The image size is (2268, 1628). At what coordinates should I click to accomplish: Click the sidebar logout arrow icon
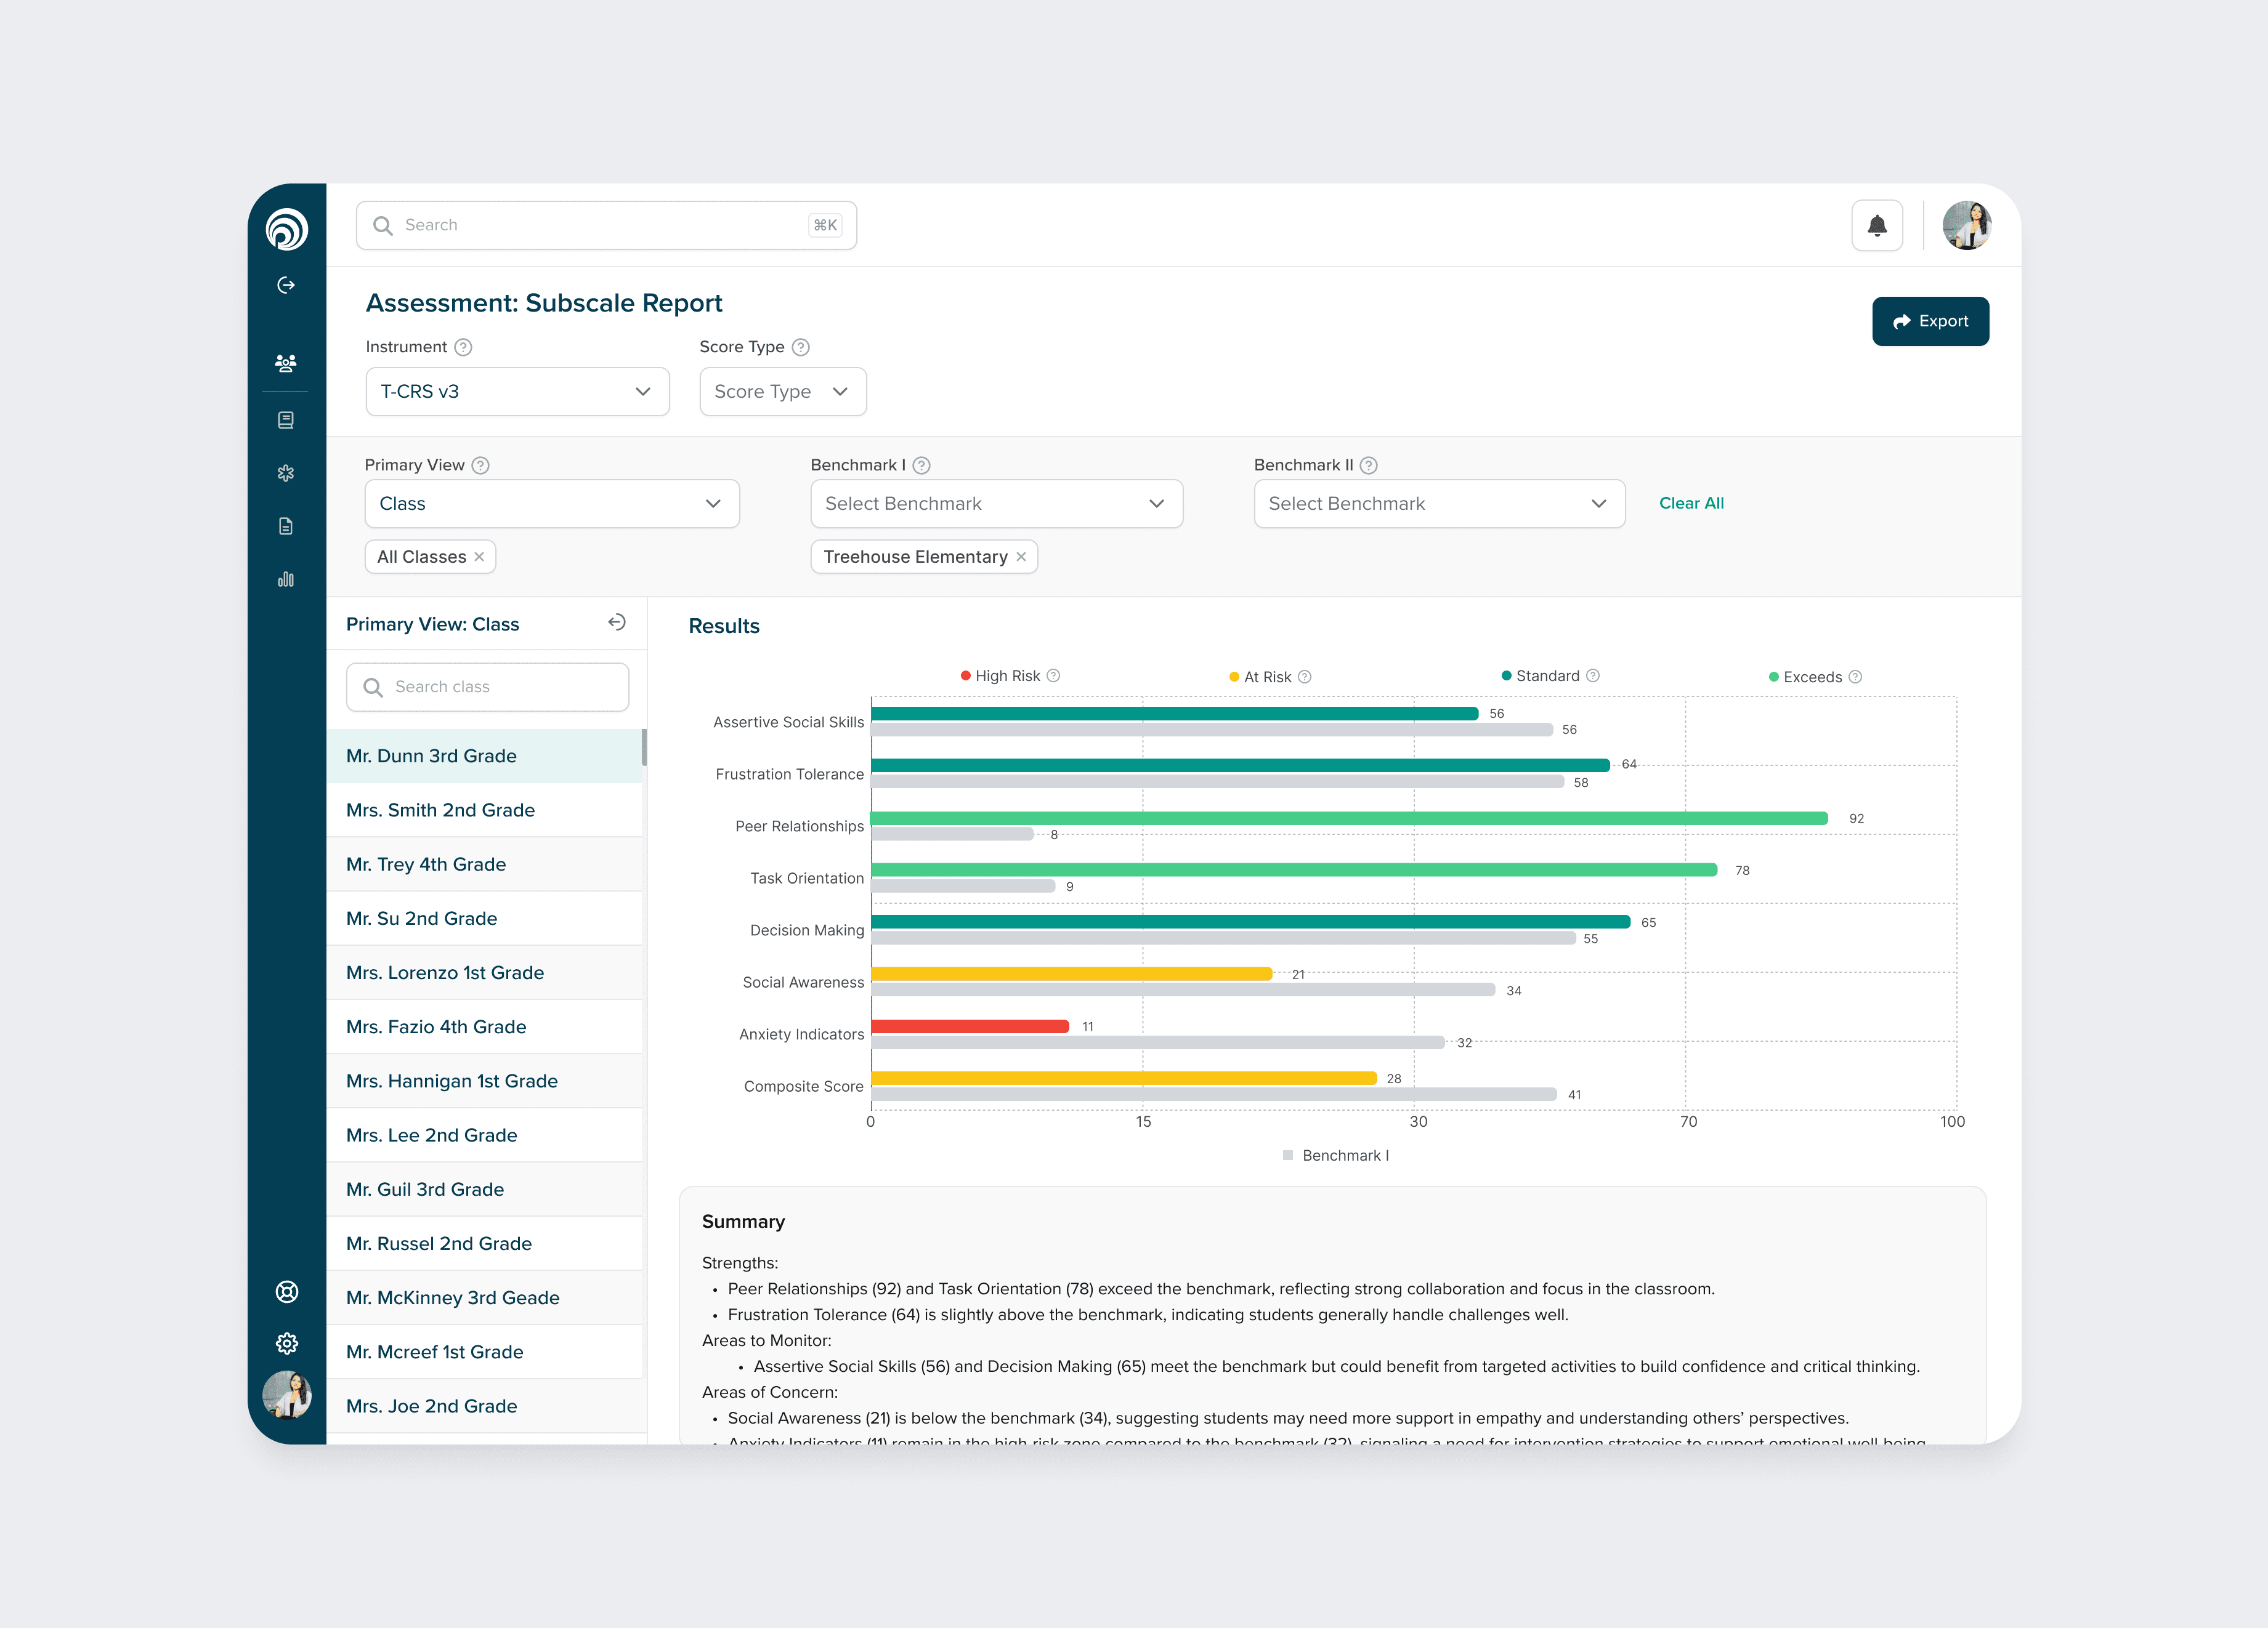[286, 286]
